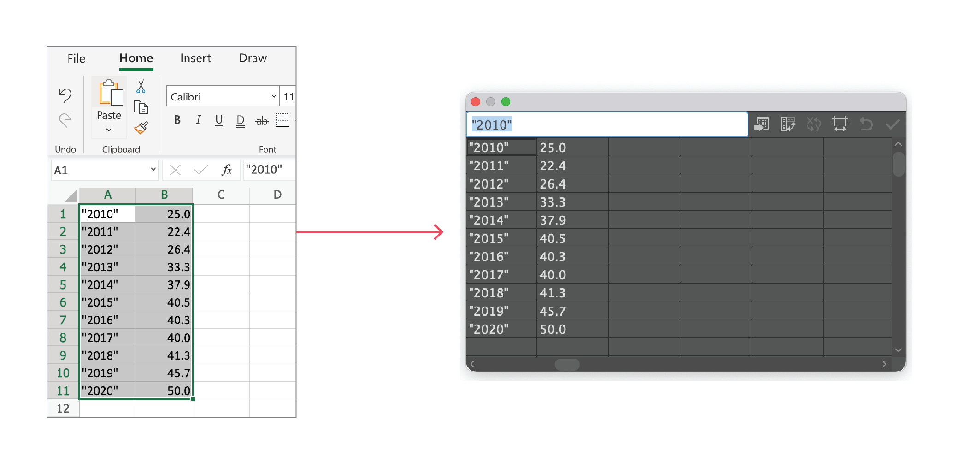This screenshot has height=467, width=954.
Task: Select row 1 header in Excel
Action: coord(63,214)
